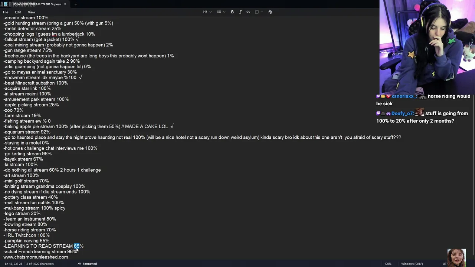Click the Notepad app icon in tab
Viewport: 475px width, 267px height.
(x=6, y=4)
